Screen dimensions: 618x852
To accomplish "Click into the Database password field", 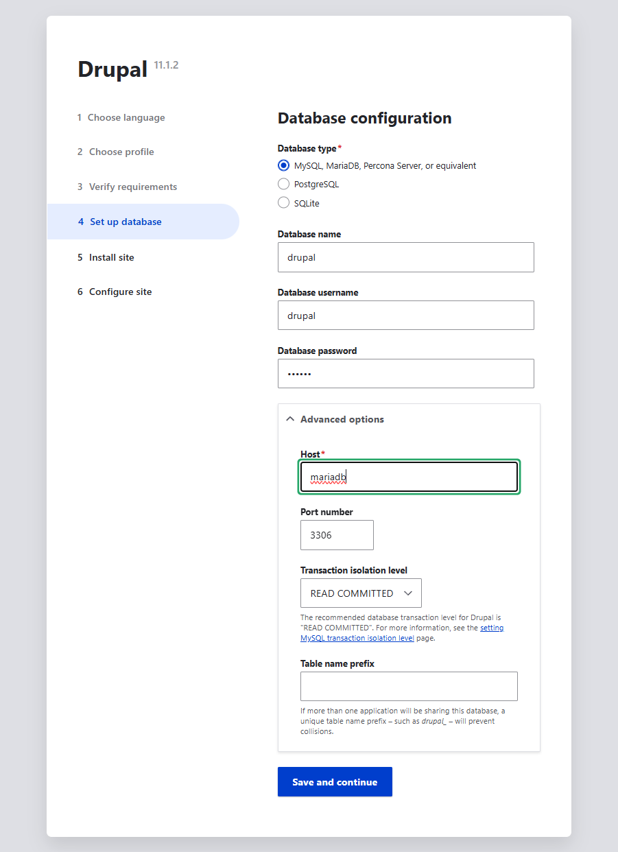I will 405,374.
